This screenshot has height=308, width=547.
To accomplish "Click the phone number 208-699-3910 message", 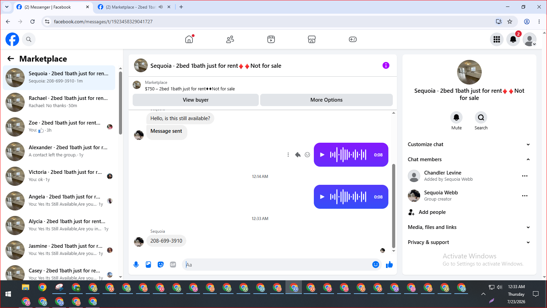I will pos(166,241).
